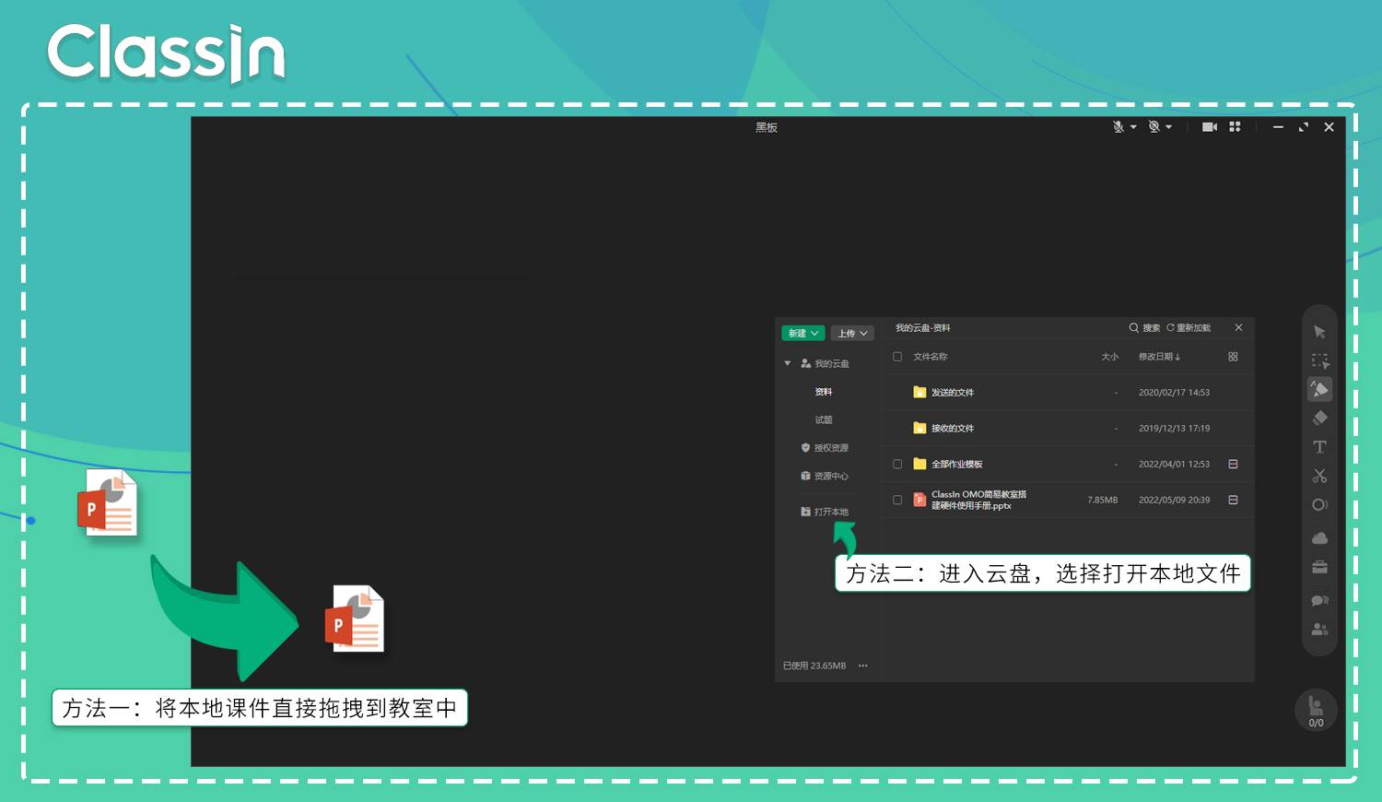1382x802 pixels.
Task: Open the camera device dropdown arrow
Action: click(1169, 127)
